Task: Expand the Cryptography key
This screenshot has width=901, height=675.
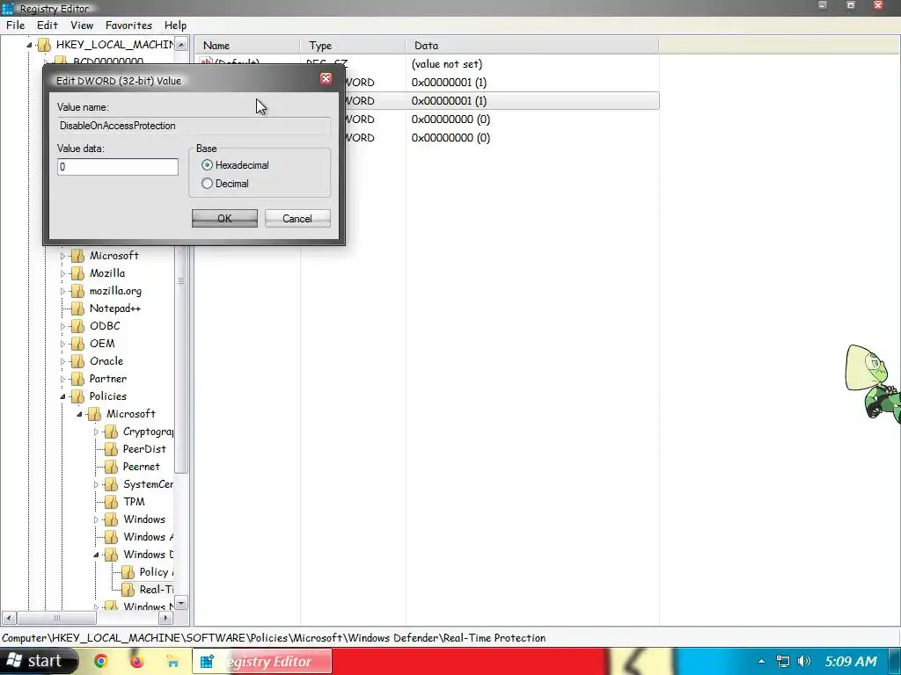Action: pos(97,432)
